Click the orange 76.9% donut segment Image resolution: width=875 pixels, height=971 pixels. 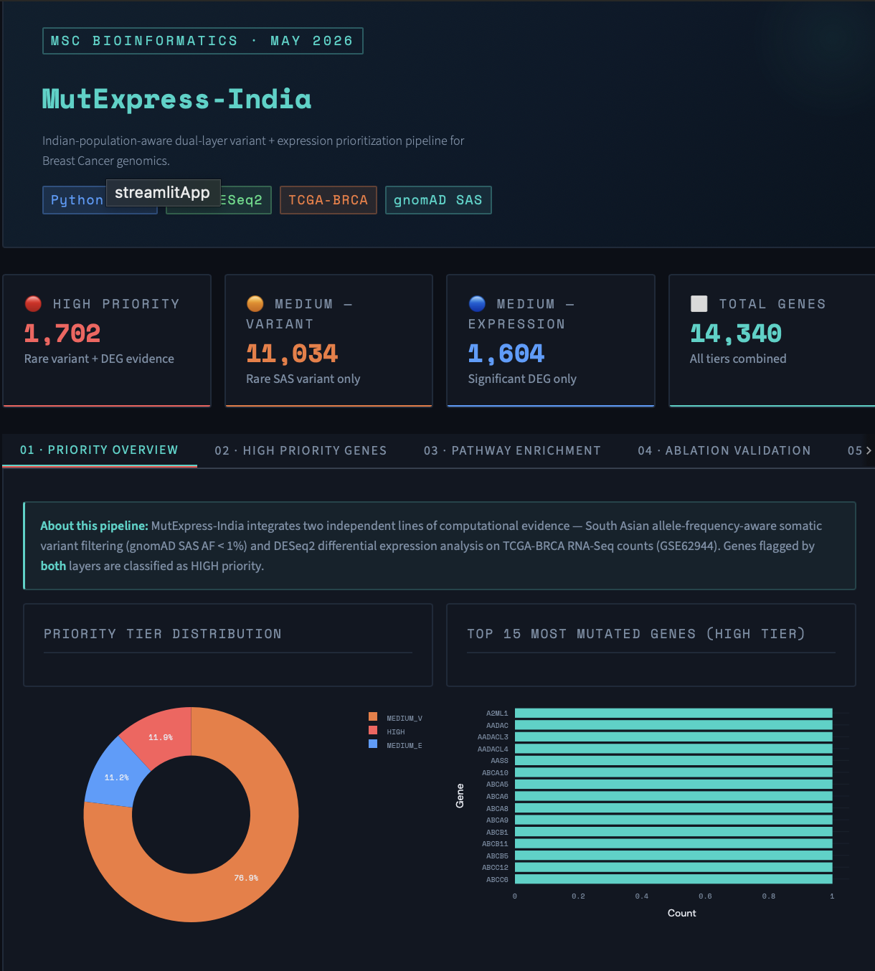pos(247,876)
